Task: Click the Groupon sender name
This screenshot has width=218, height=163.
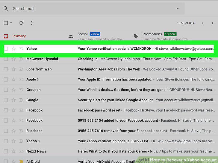Action: coord(34,90)
